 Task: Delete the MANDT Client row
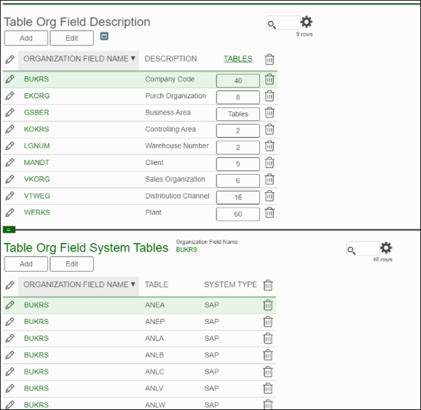pos(269,162)
